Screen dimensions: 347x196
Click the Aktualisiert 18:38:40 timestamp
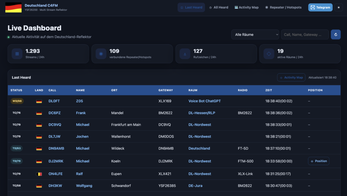323,77
